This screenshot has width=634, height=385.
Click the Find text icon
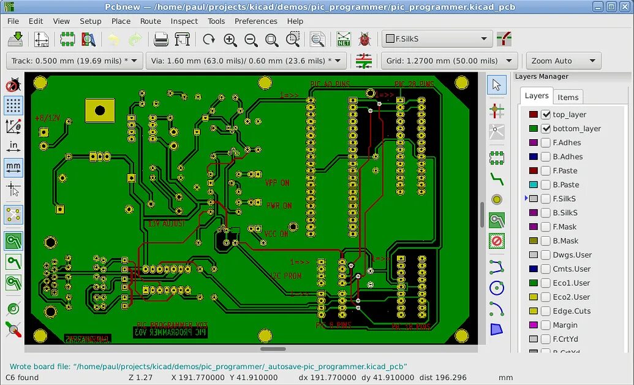tap(318, 39)
